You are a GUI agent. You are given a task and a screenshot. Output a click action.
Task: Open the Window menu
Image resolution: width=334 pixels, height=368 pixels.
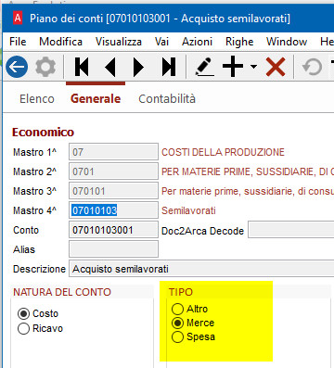coord(287,42)
